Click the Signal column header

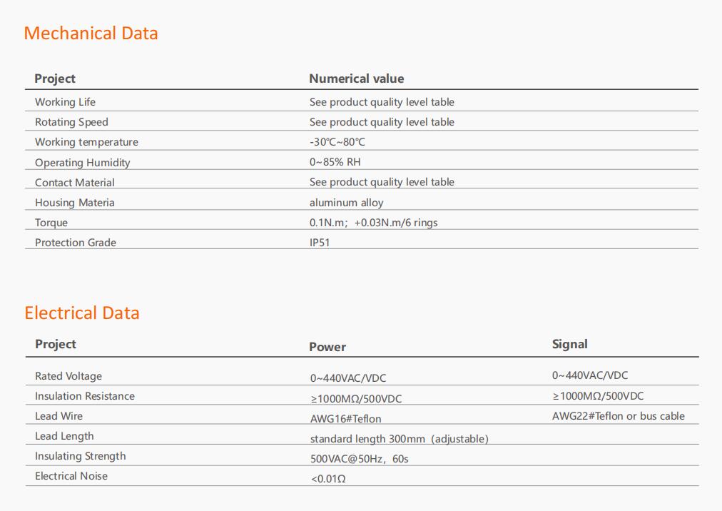pos(569,345)
